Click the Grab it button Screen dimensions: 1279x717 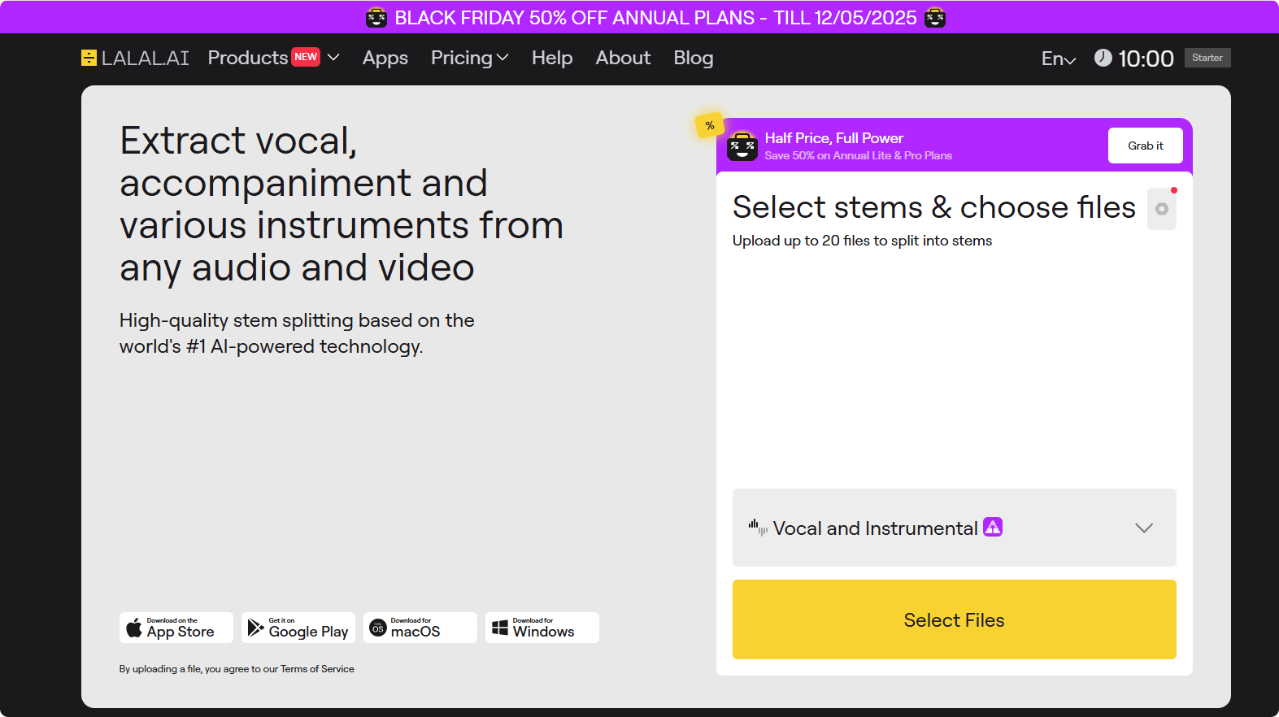click(1145, 146)
